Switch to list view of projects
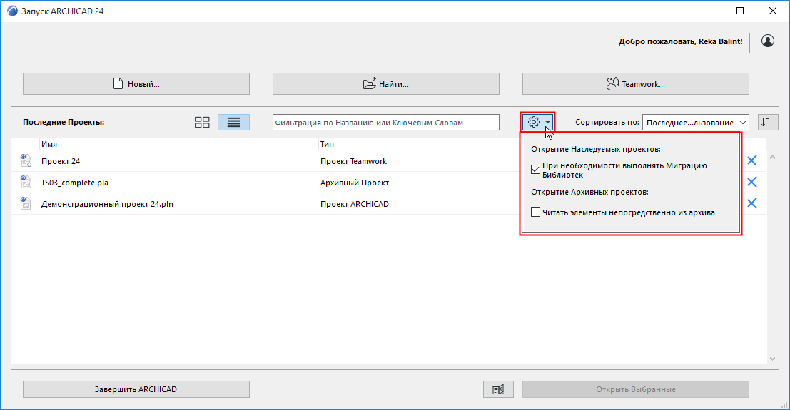This screenshot has height=410, width=790. (233, 123)
